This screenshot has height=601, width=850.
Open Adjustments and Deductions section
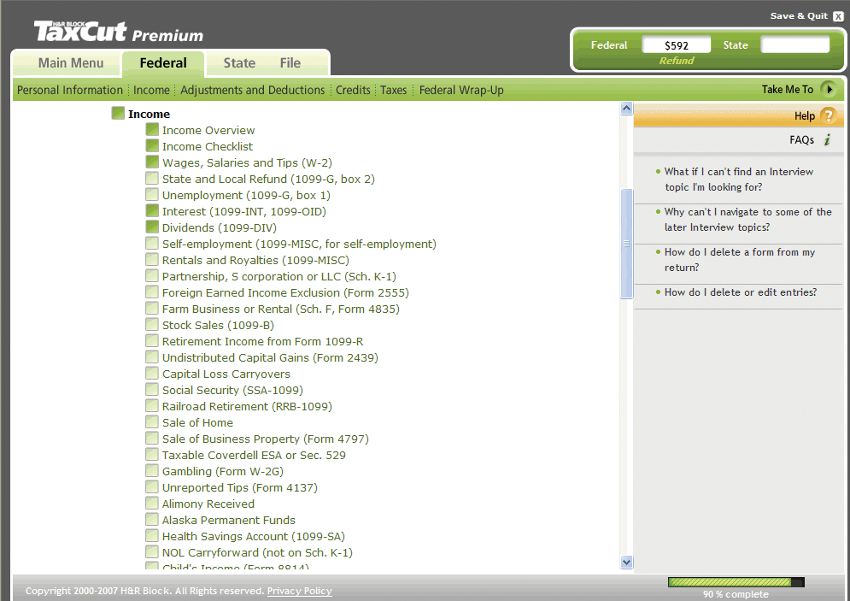coord(252,90)
